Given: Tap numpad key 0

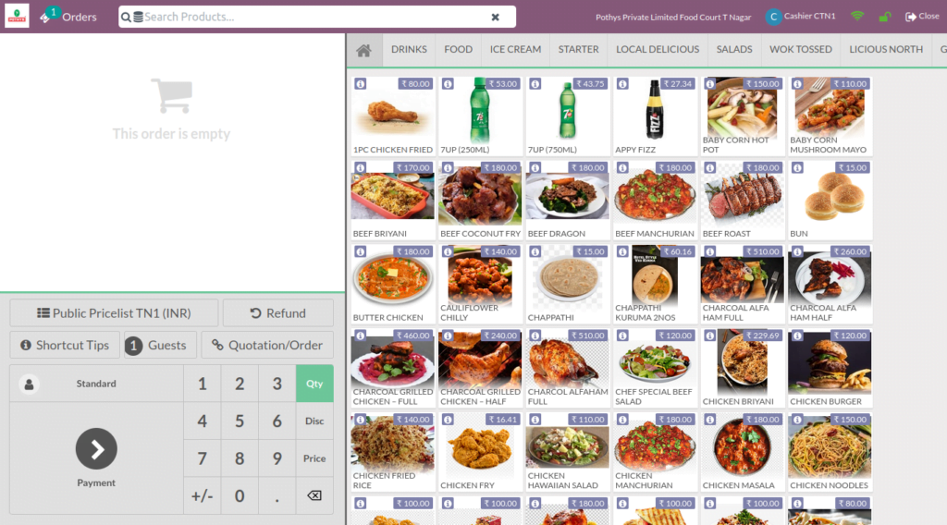Looking at the screenshot, I should (x=240, y=495).
